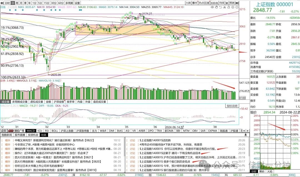The height and width of the screenshot is (177, 300).
Task: Open 热点回溯 hot topics review
Action: (x=204, y=3)
